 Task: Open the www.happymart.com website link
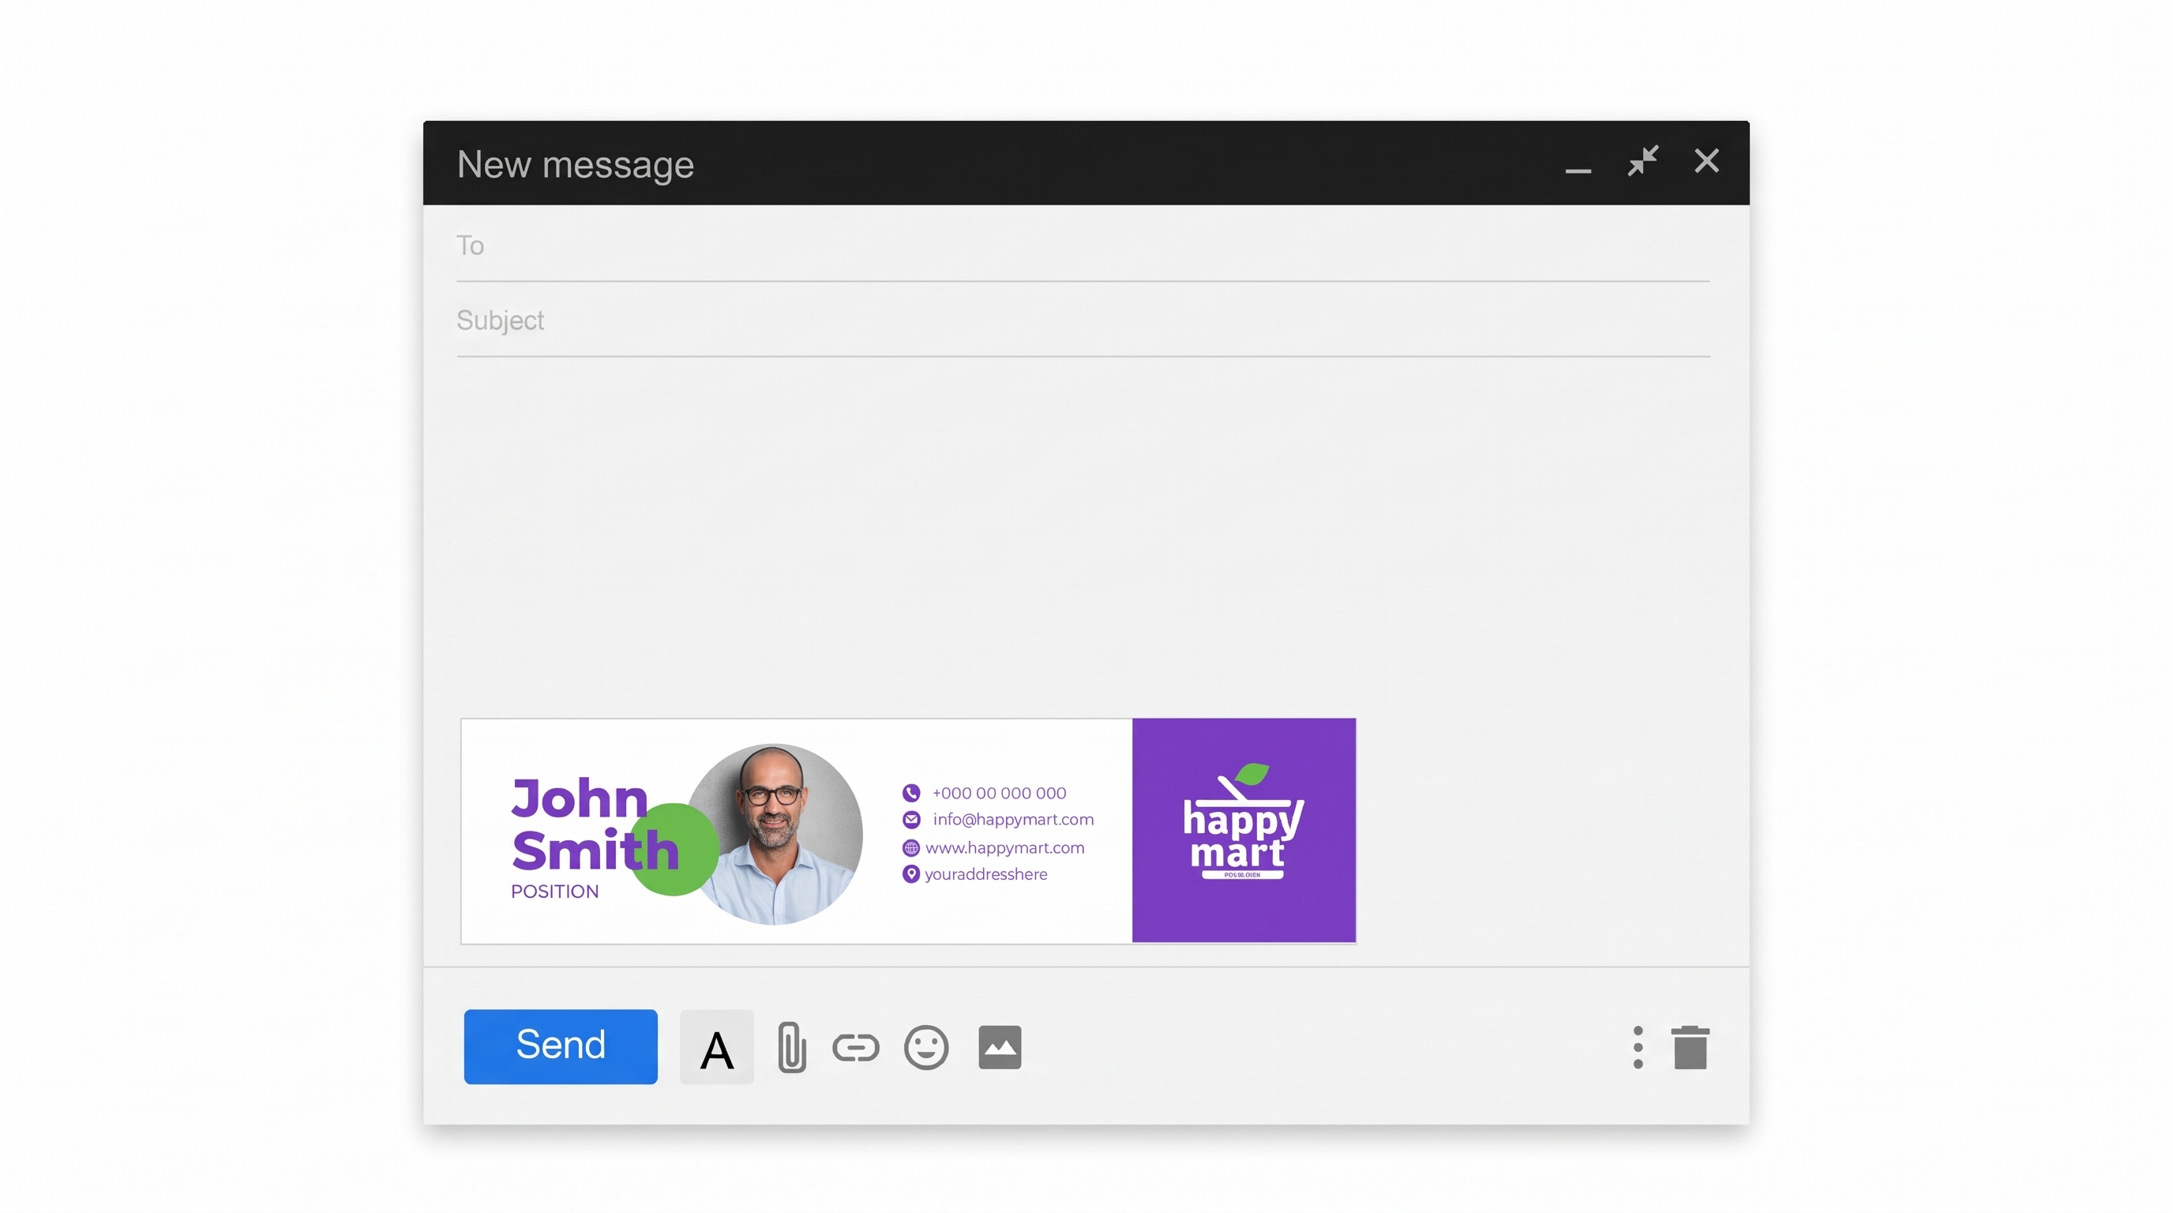pyautogui.click(x=1004, y=847)
